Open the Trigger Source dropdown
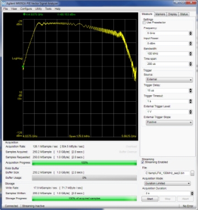 pyautogui.click(x=169, y=80)
